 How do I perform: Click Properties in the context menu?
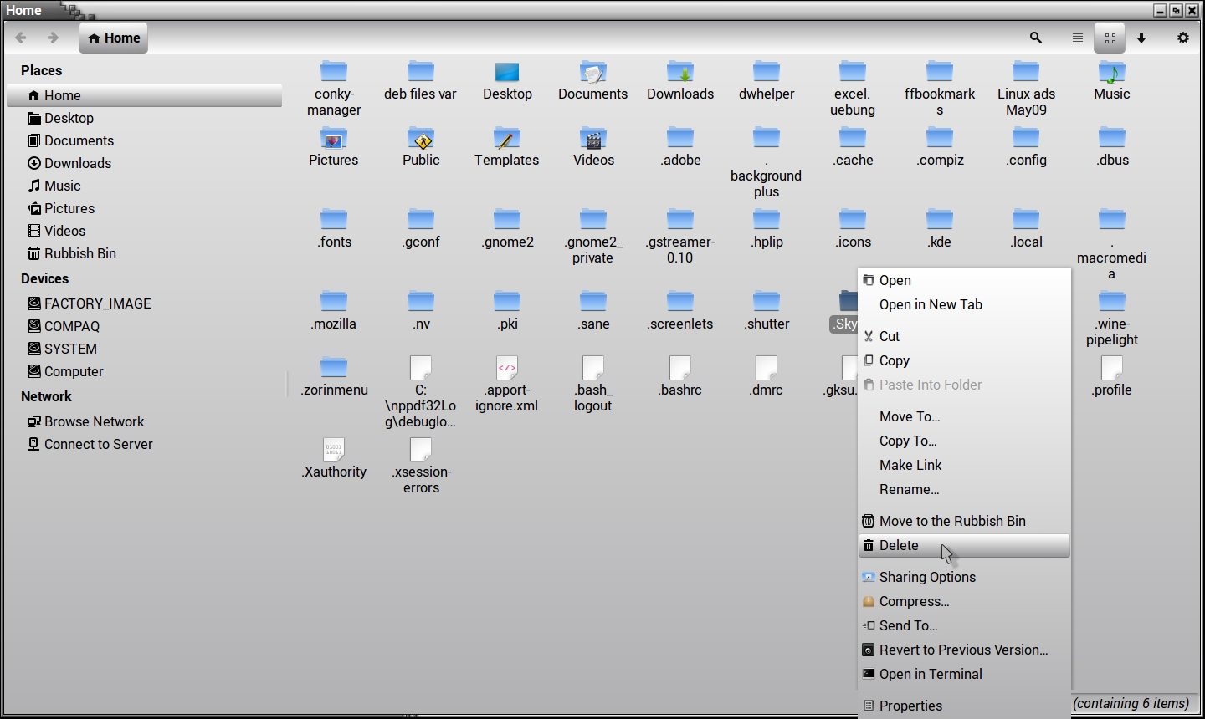(x=910, y=706)
